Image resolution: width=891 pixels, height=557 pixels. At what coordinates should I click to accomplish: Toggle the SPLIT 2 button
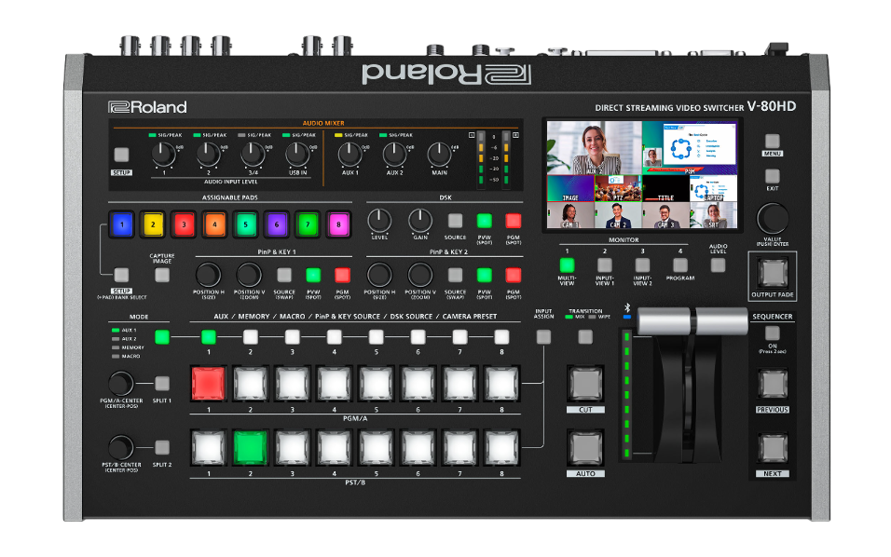point(162,447)
